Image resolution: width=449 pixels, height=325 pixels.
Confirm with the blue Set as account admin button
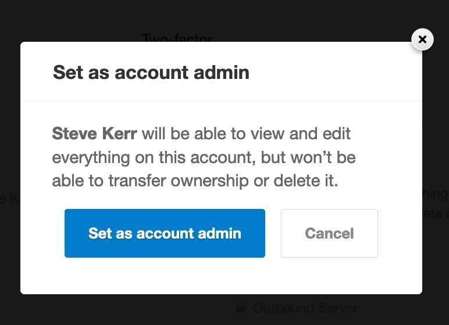(165, 233)
